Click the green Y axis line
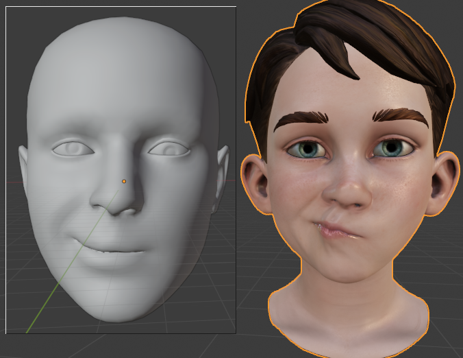The image size is (463, 358). pyautogui.click(x=73, y=261)
